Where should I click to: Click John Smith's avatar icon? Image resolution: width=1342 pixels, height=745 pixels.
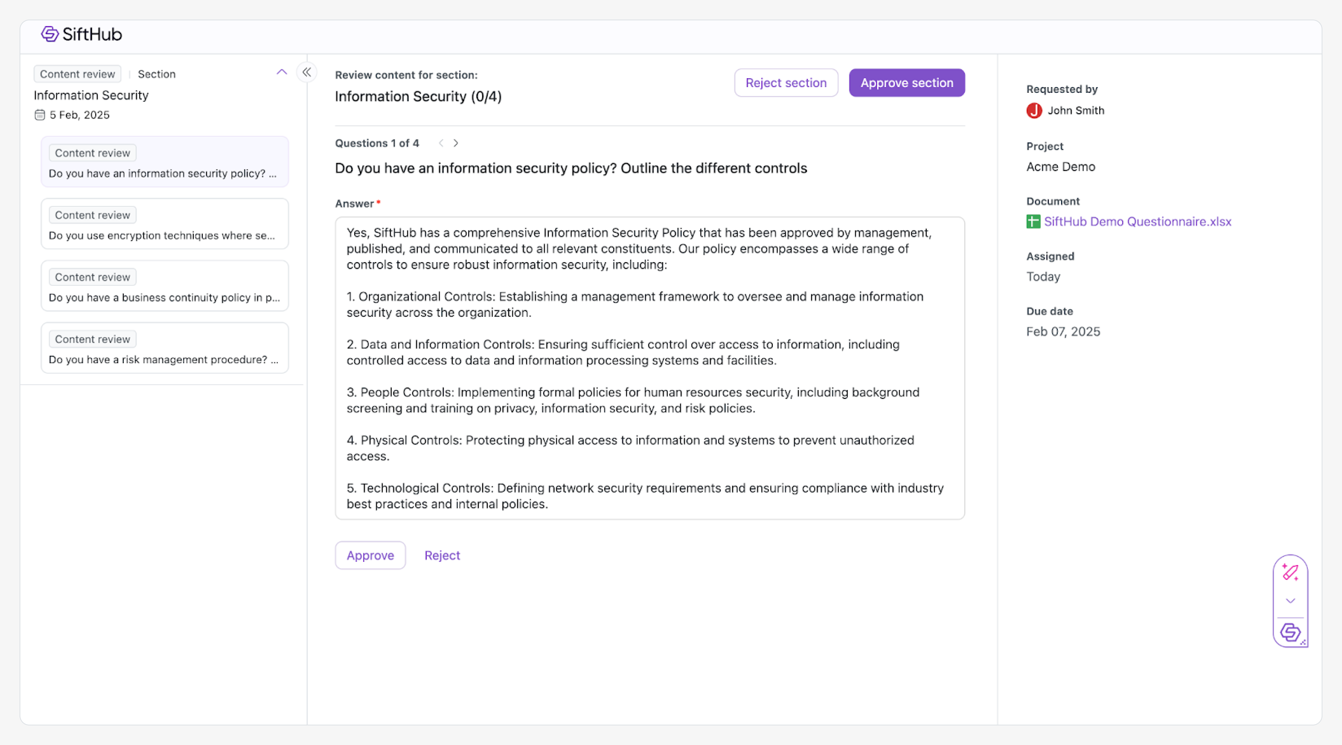tap(1034, 110)
